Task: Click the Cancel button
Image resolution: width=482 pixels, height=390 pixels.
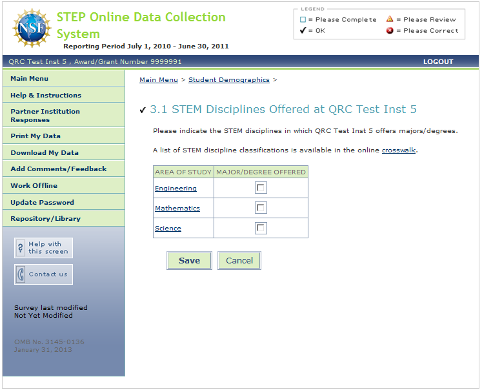Action: (x=239, y=261)
